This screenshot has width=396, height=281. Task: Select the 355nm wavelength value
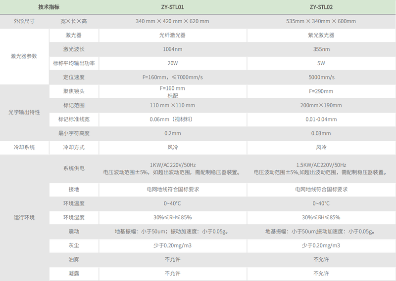pyautogui.click(x=322, y=49)
